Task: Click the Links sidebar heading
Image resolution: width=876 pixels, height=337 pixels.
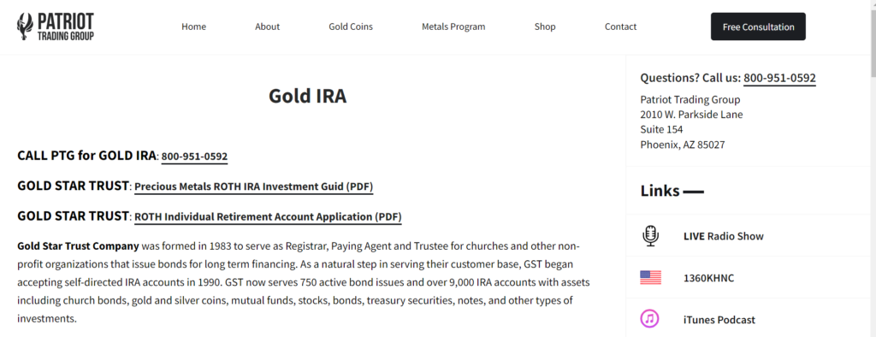Action: click(x=660, y=191)
